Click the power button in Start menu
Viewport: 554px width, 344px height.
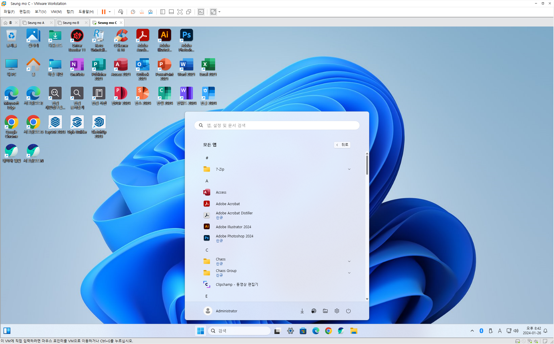tap(348, 311)
